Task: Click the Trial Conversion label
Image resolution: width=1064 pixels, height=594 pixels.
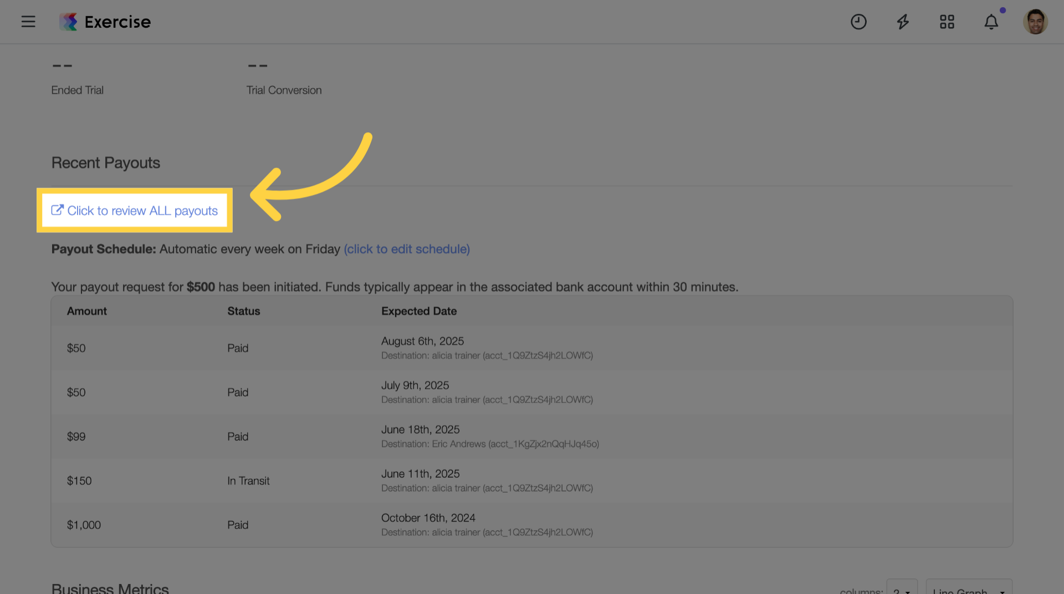Action: [284, 90]
